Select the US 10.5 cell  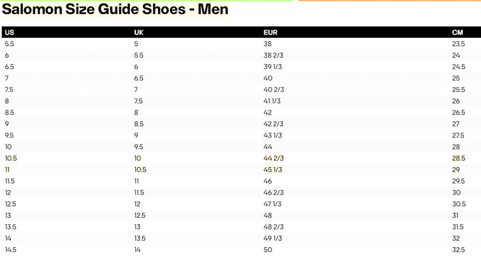(11, 158)
